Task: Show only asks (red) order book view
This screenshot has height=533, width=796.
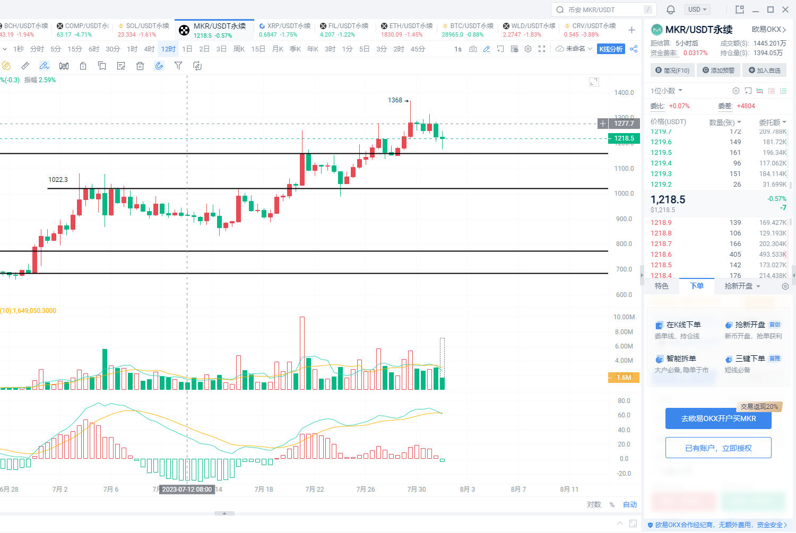Action: click(x=772, y=91)
